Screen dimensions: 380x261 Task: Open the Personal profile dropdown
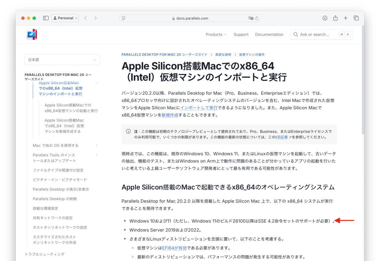coord(65,18)
